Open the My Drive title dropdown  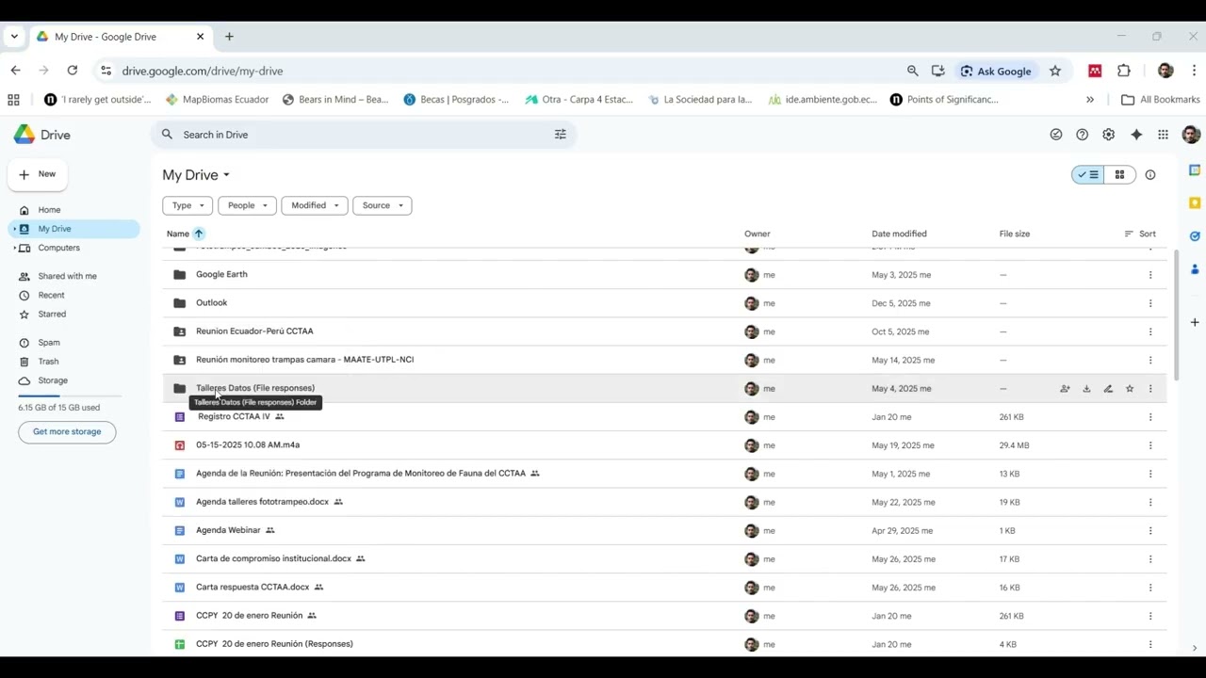tap(196, 175)
